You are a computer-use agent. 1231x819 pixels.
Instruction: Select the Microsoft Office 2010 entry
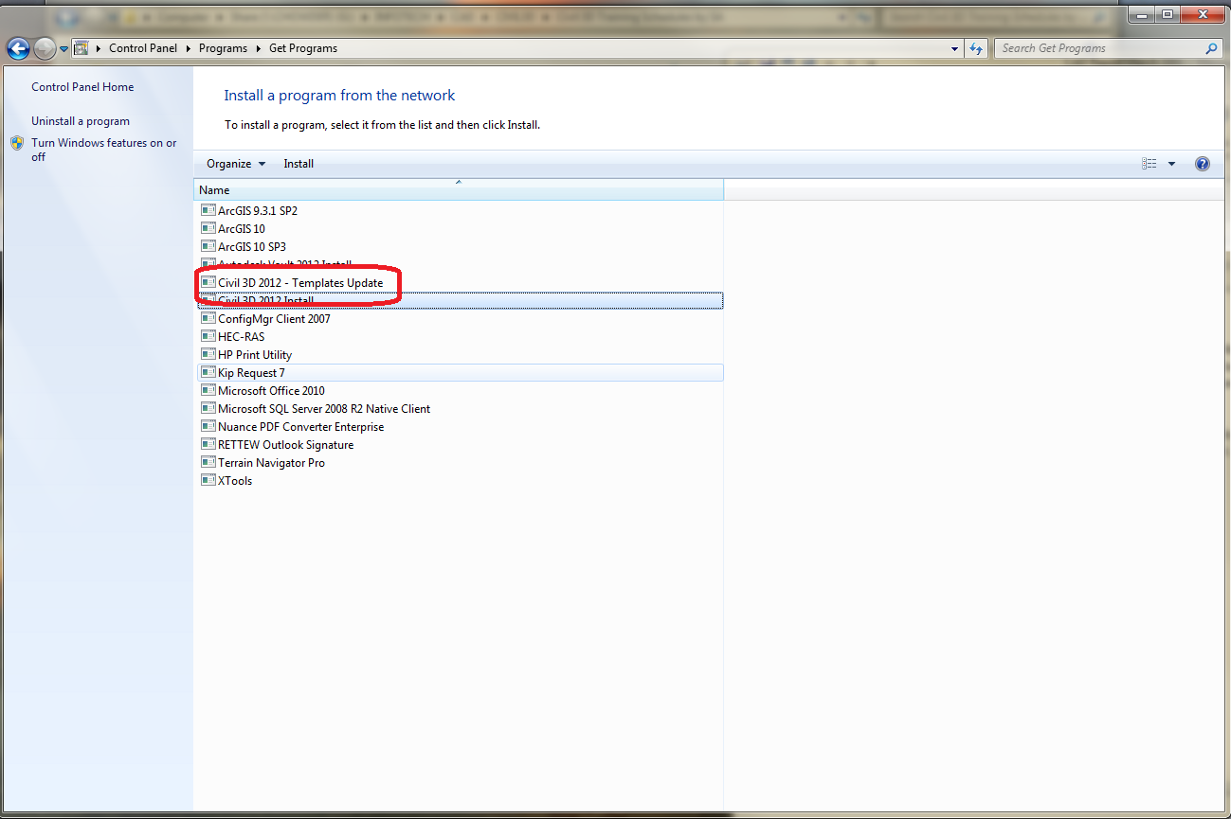[270, 390]
